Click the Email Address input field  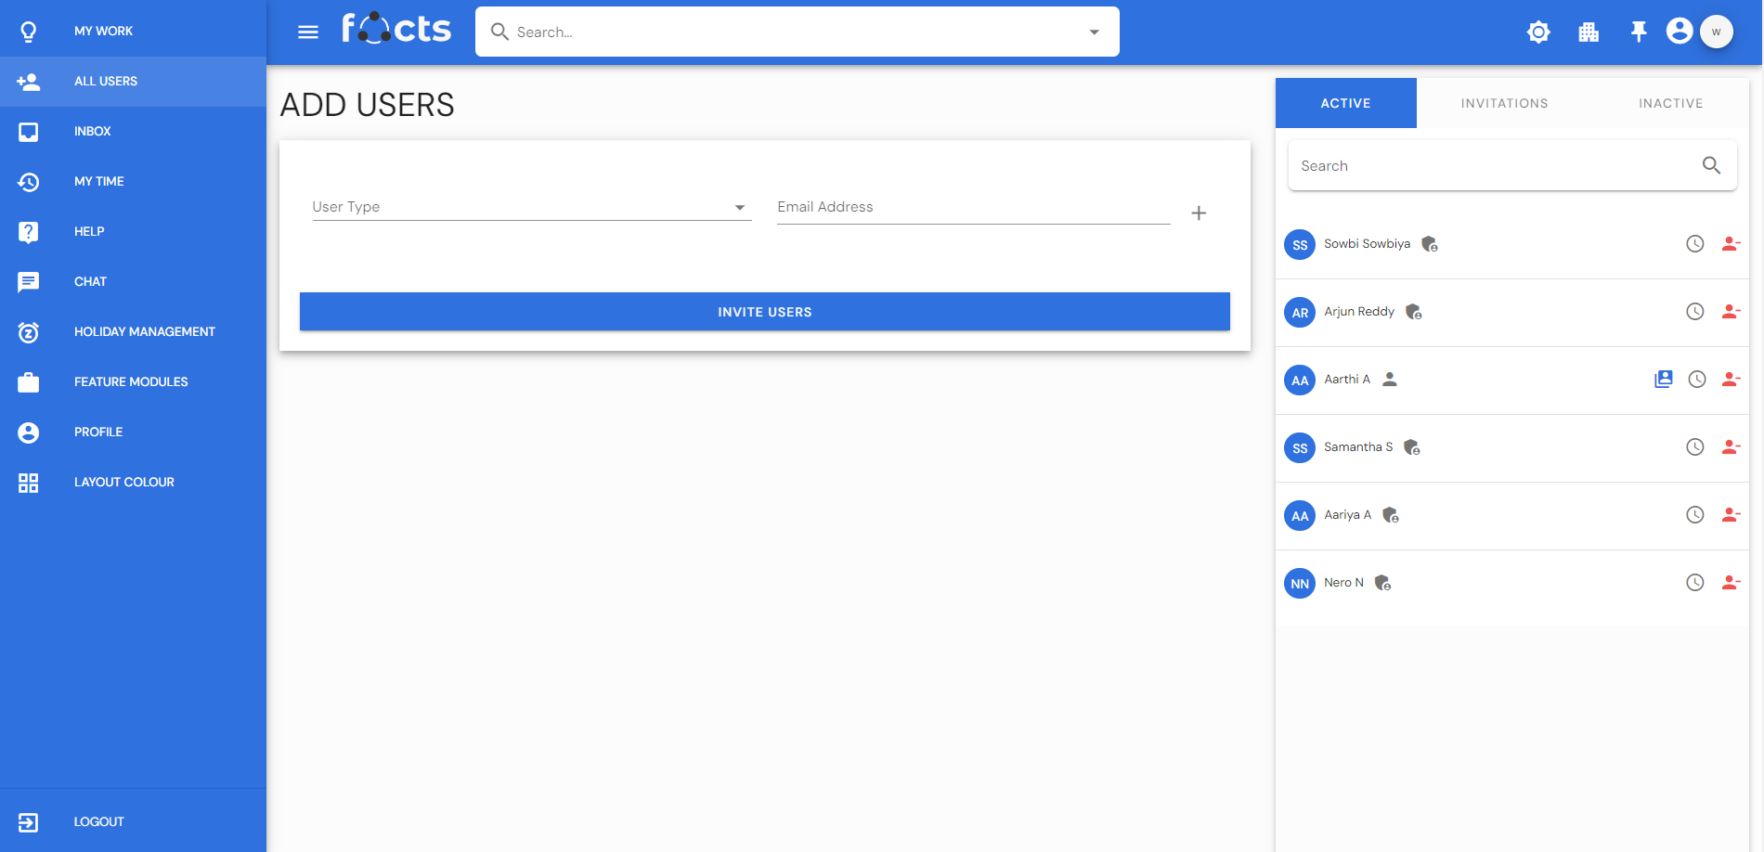point(973,207)
